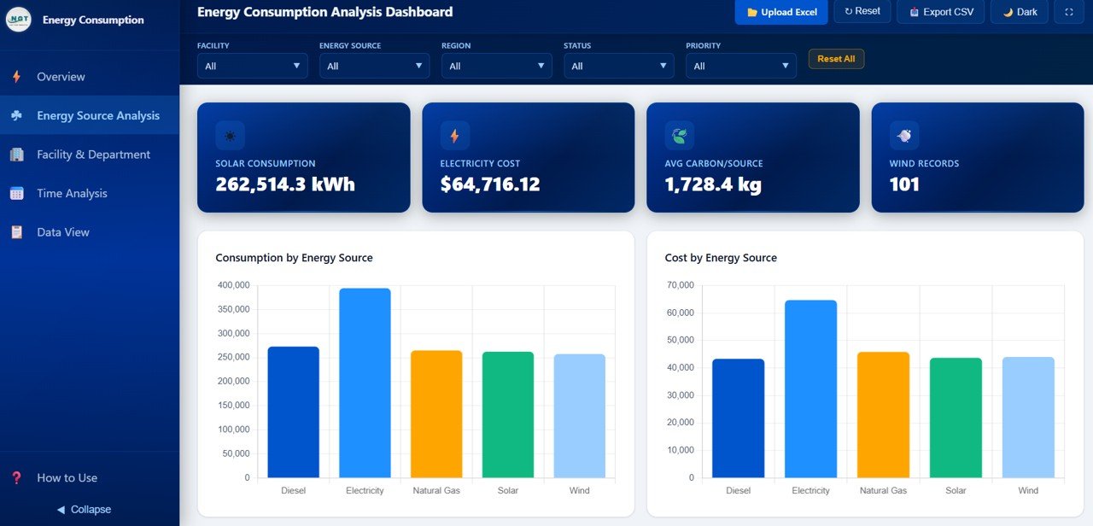The image size is (1093, 526).
Task: Expand the Energy Source filter dropdown
Action: coord(374,66)
